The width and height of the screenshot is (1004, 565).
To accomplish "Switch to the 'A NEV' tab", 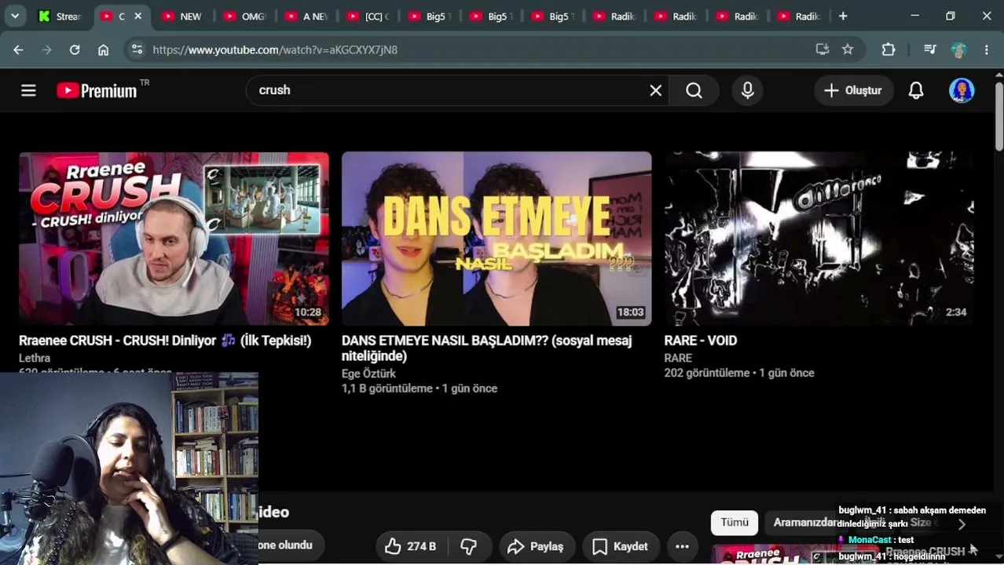I will pyautogui.click(x=305, y=16).
